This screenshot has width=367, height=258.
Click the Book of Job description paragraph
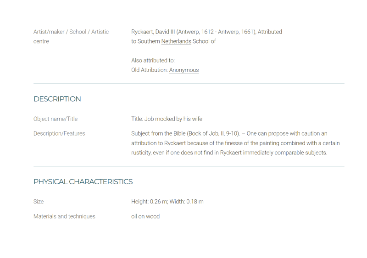click(x=235, y=143)
